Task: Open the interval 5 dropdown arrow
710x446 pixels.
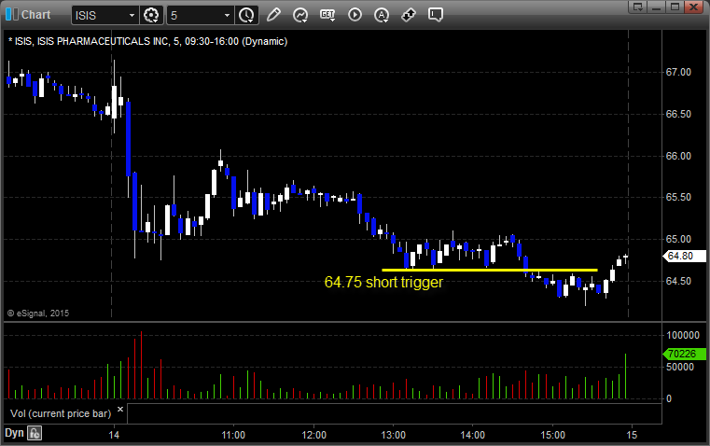Action: (x=228, y=15)
